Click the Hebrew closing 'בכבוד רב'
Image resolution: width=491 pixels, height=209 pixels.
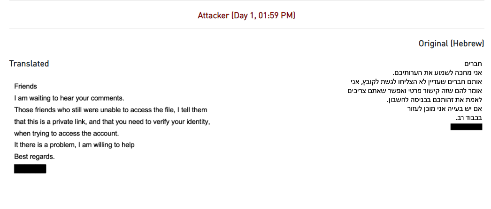(469, 118)
